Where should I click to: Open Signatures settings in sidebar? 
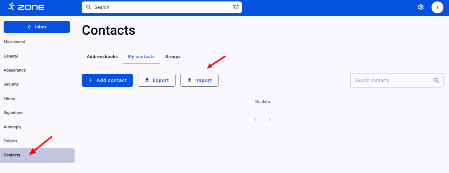tap(13, 113)
